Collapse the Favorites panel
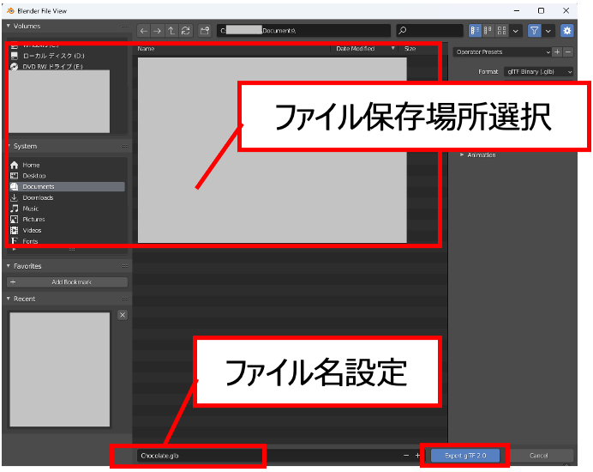Screen dimensions: 593x472 [9, 266]
